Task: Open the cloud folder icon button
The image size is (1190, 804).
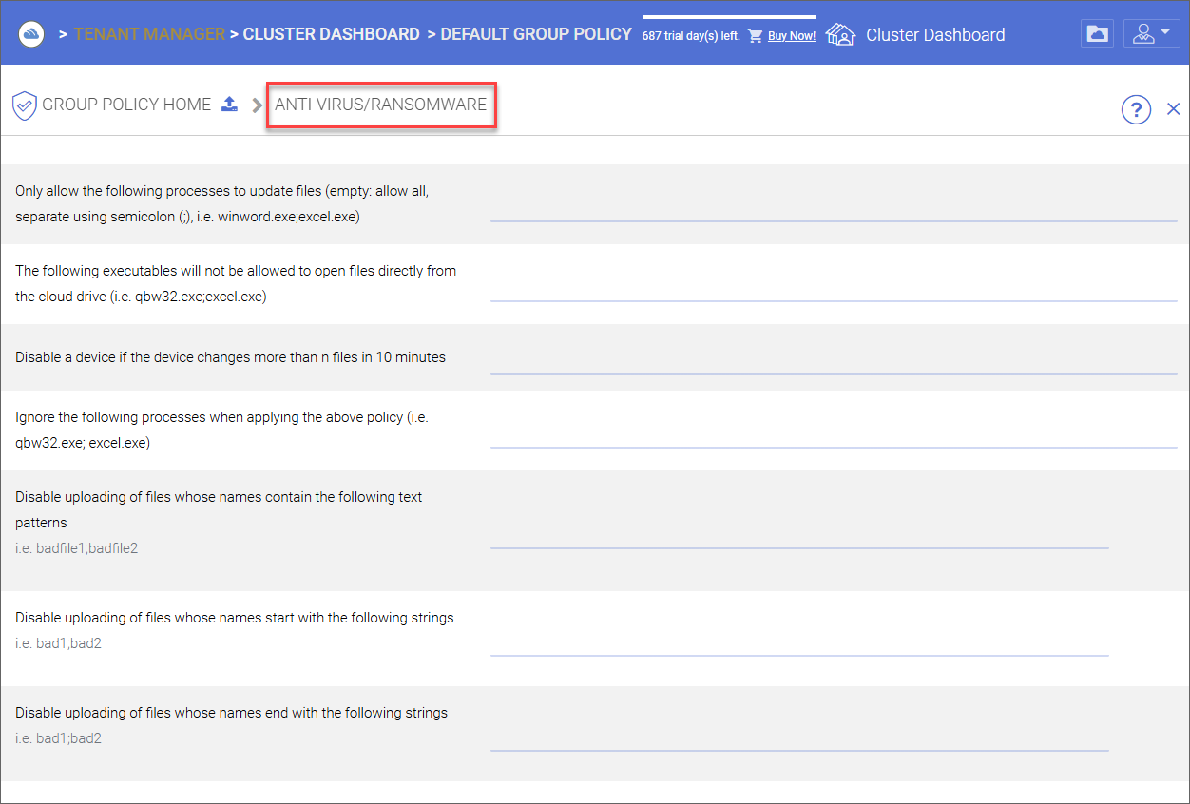Action: point(1098,33)
